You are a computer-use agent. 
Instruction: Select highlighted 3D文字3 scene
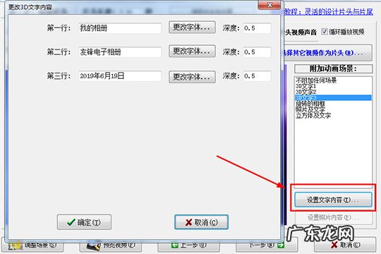[x=333, y=97]
